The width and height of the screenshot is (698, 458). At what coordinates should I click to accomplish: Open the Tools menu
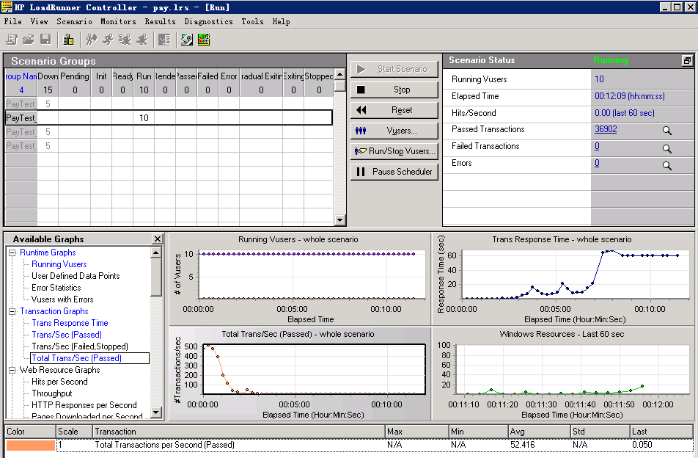[x=252, y=21]
